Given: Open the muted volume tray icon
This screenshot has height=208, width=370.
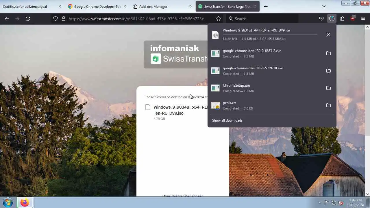Looking at the screenshot, I should click(341, 203).
